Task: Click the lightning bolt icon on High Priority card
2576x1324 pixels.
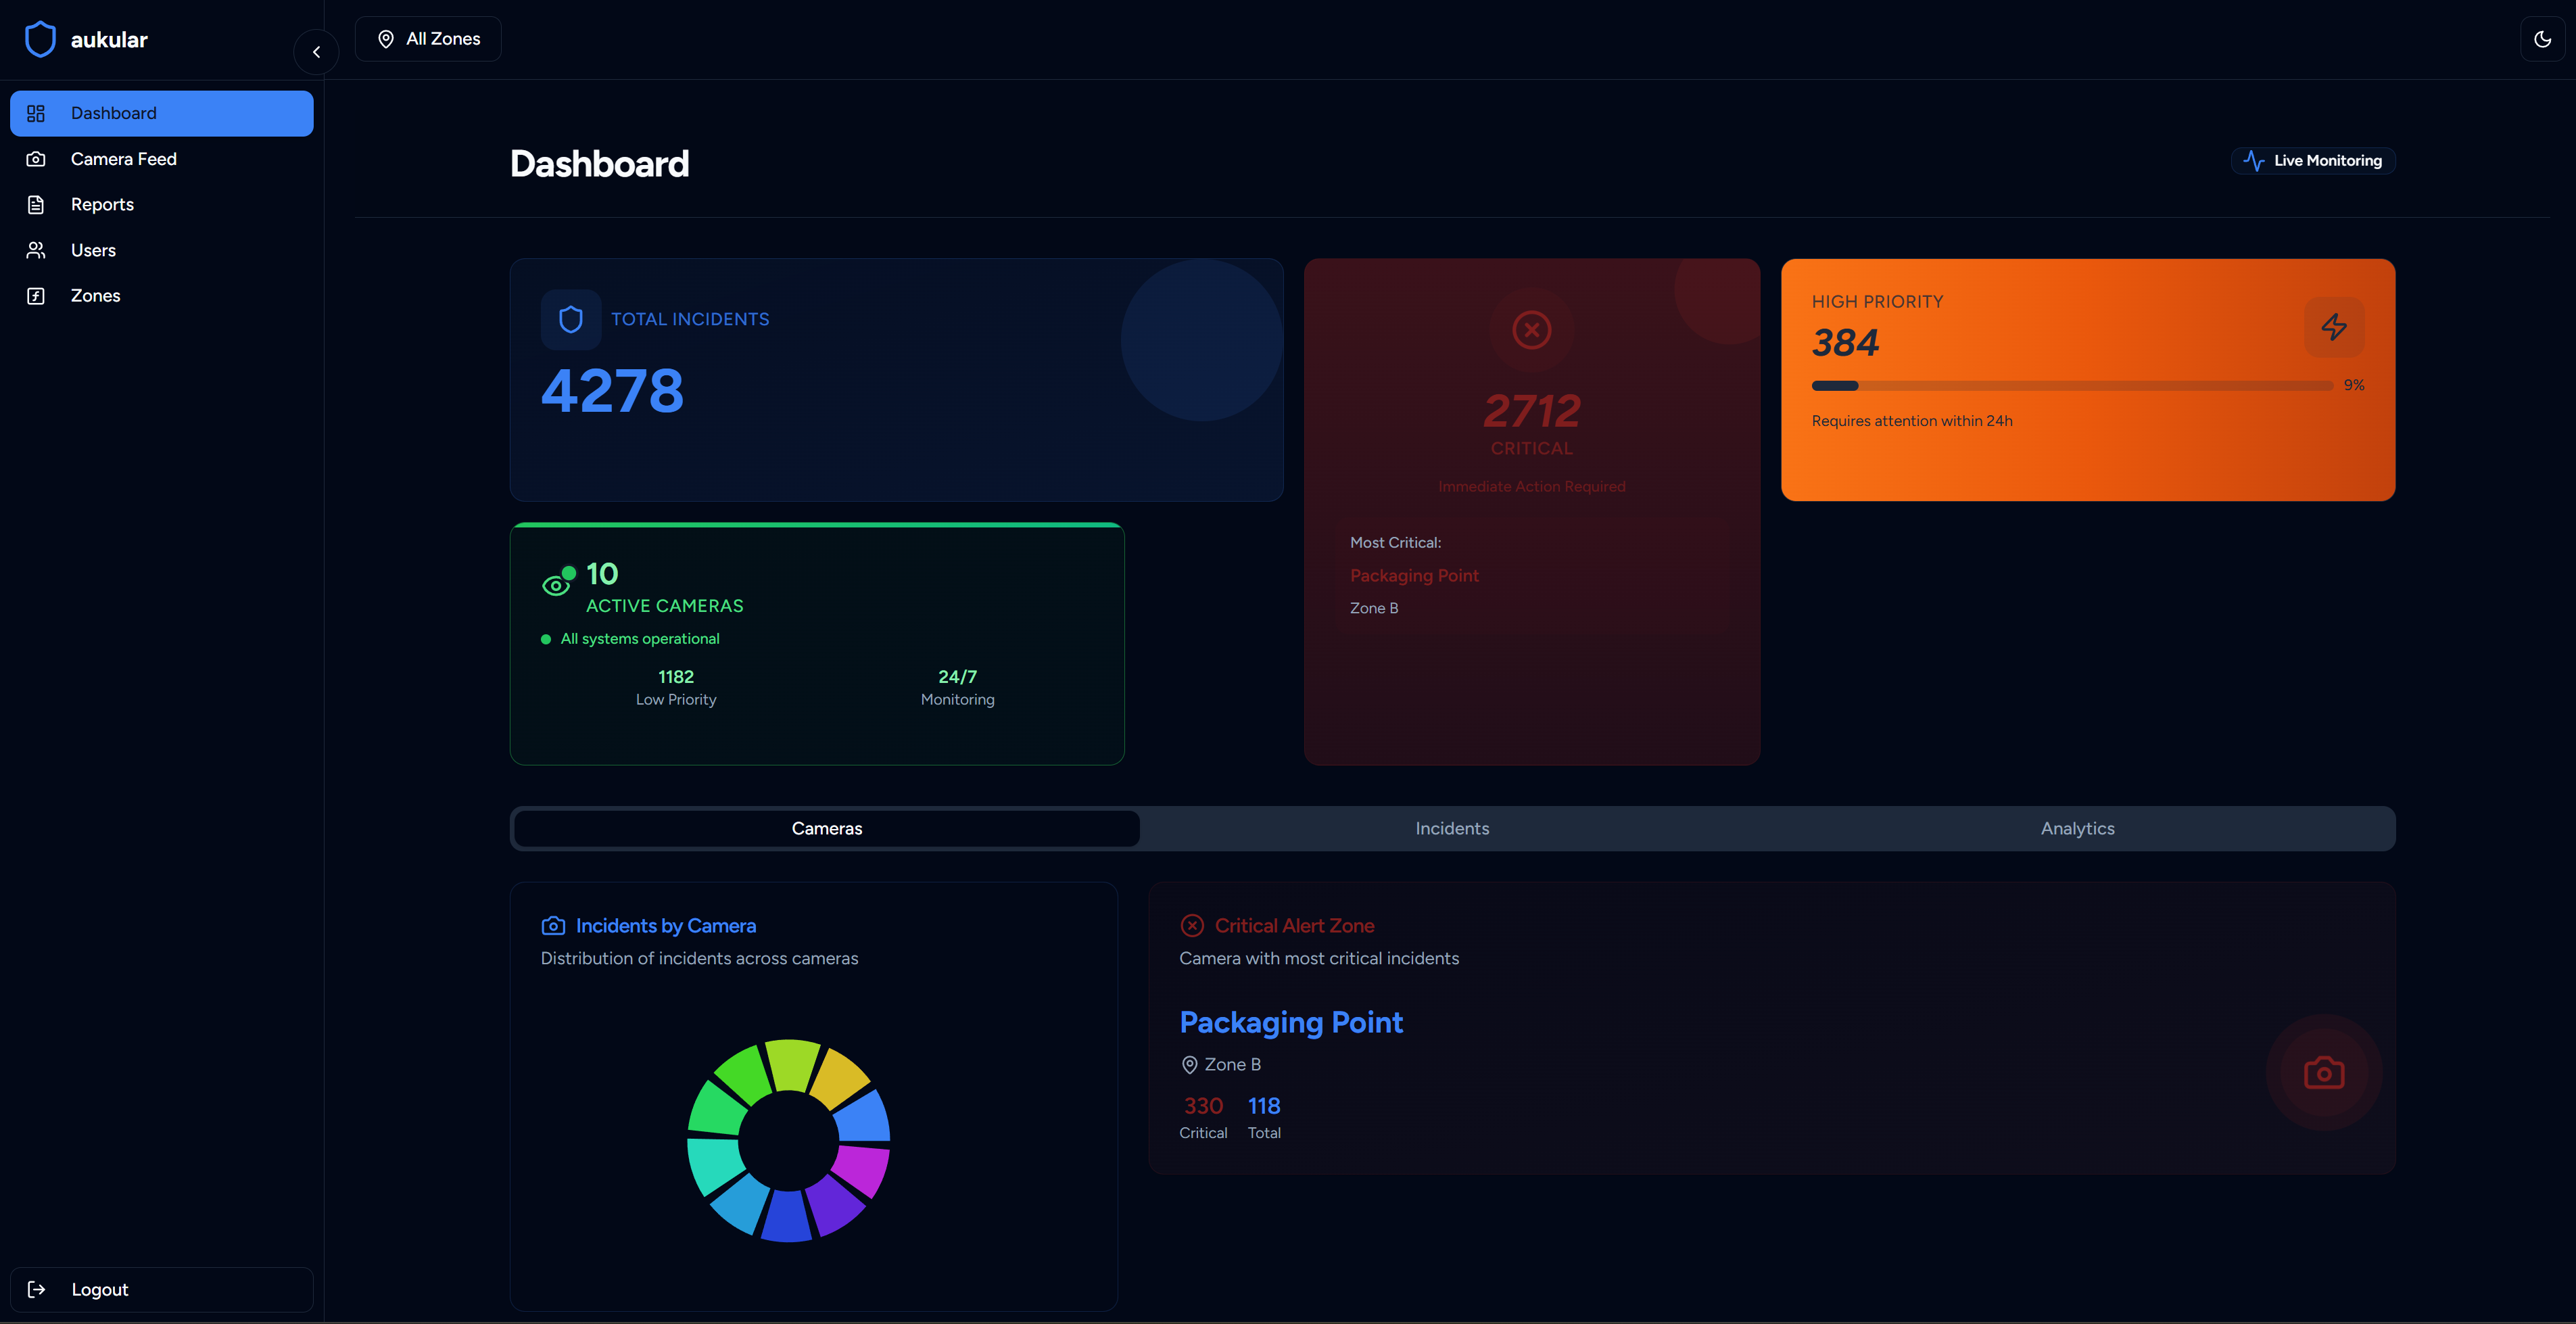Action: (x=2333, y=327)
